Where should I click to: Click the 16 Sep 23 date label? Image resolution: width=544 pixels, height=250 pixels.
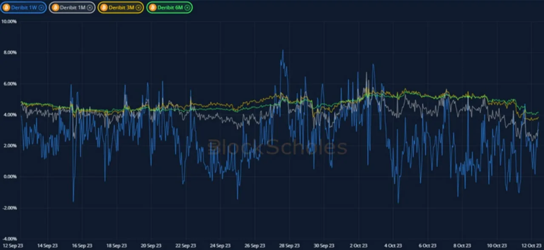[82, 245]
